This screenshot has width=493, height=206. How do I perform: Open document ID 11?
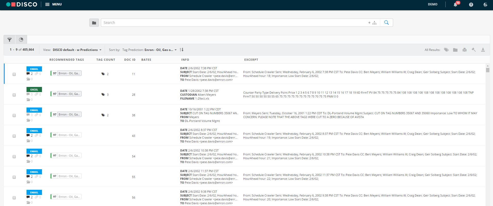click(x=133, y=74)
